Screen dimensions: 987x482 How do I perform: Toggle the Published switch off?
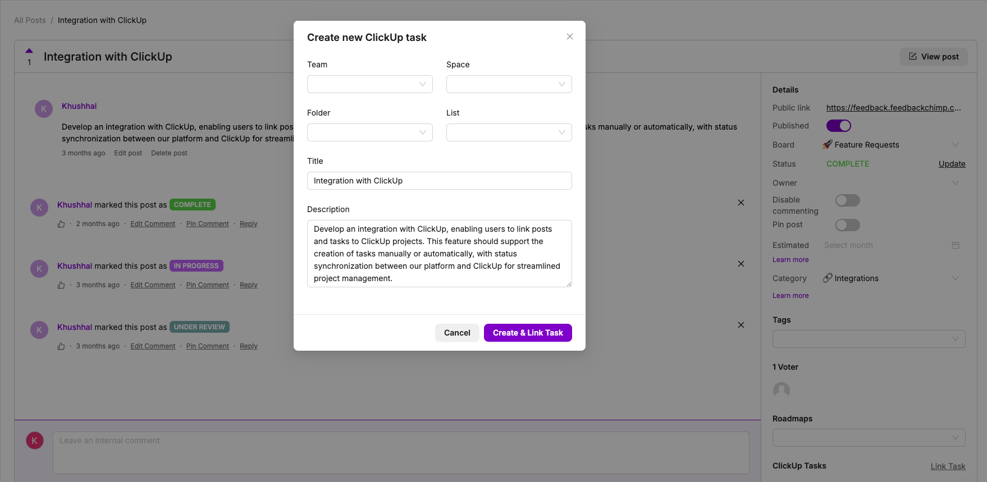pos(838,126)
